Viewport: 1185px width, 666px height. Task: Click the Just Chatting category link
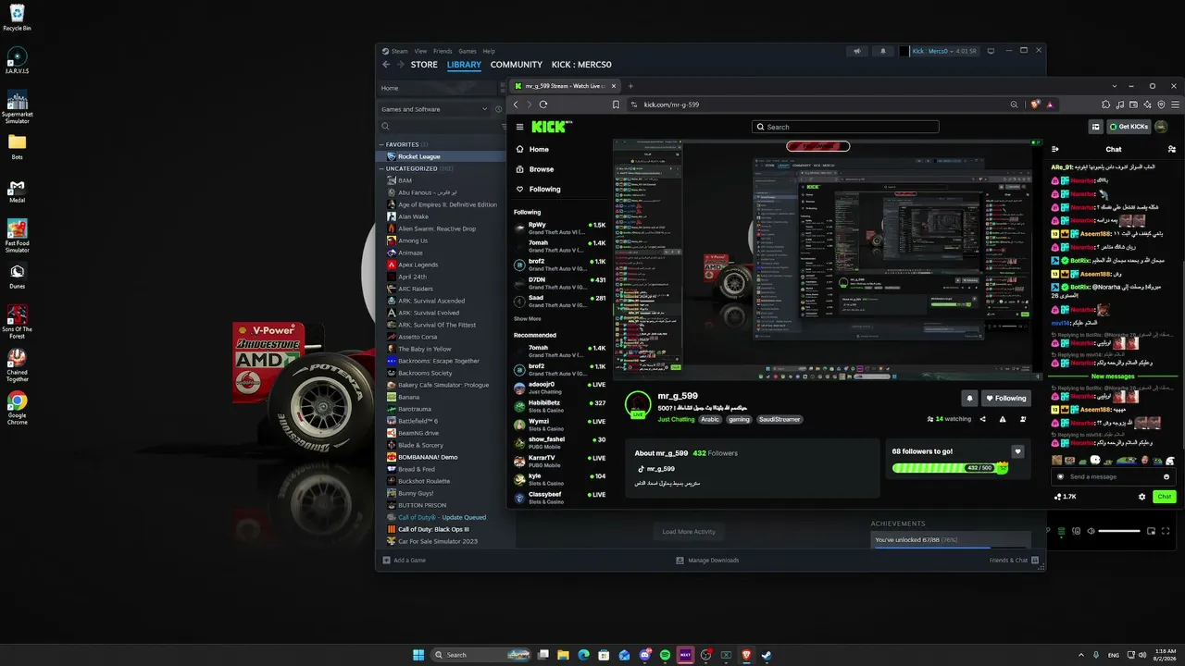click(x=676, y=419)
